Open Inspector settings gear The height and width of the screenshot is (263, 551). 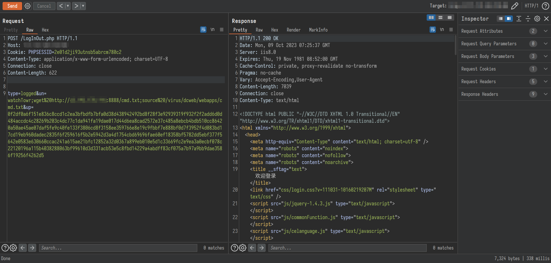click(x=537, y=19)
